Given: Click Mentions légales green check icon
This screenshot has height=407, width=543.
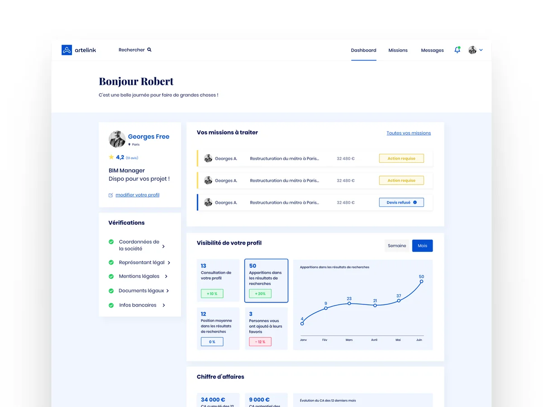Looking at the screenshot, I should [111, 276].
